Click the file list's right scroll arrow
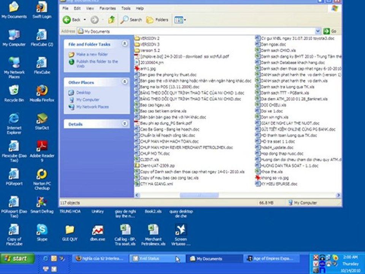This screenshot has height=274, width=365. coord(338,195)
